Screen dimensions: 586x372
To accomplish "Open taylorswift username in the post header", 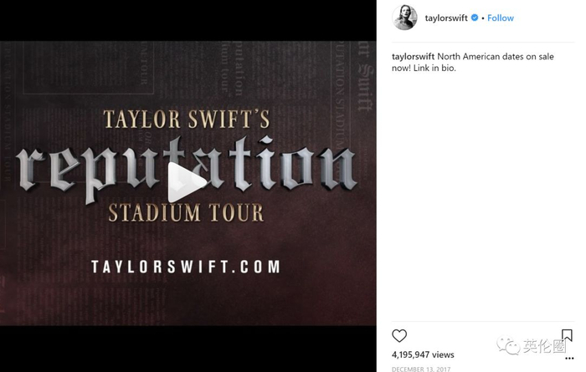I will (x=446, y=18).
